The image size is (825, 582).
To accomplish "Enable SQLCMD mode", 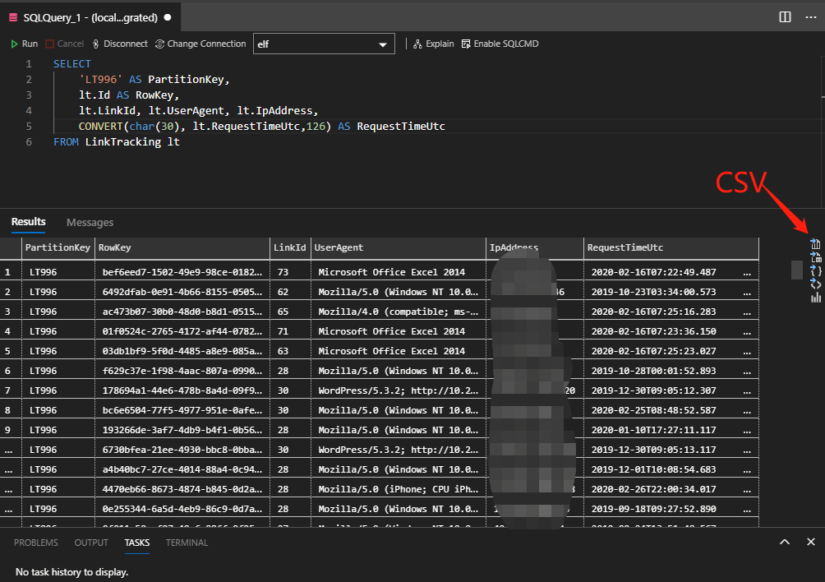I will (500, 44).
